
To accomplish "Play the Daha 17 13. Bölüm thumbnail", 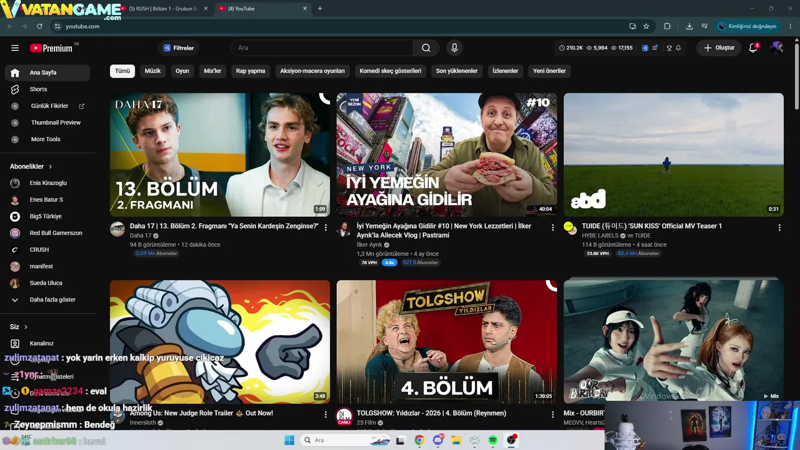I will click(220, 155).
